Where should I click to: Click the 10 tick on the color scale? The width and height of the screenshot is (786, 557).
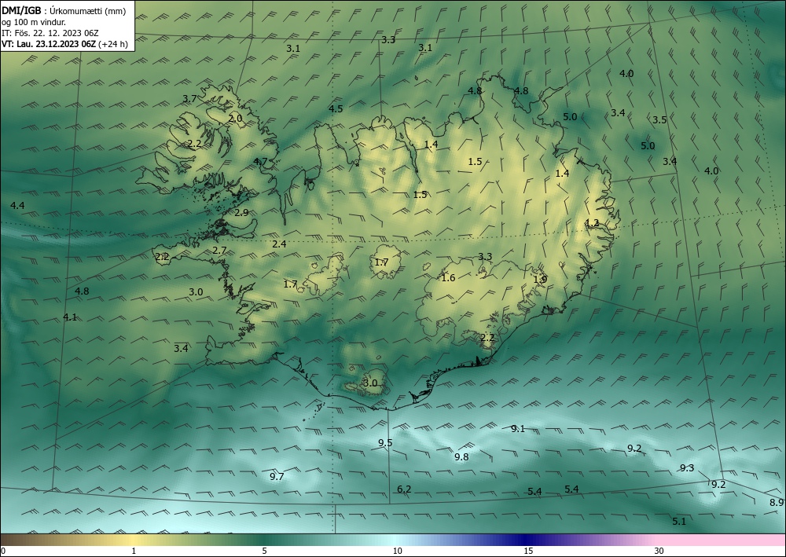click(x=397, y=551)
